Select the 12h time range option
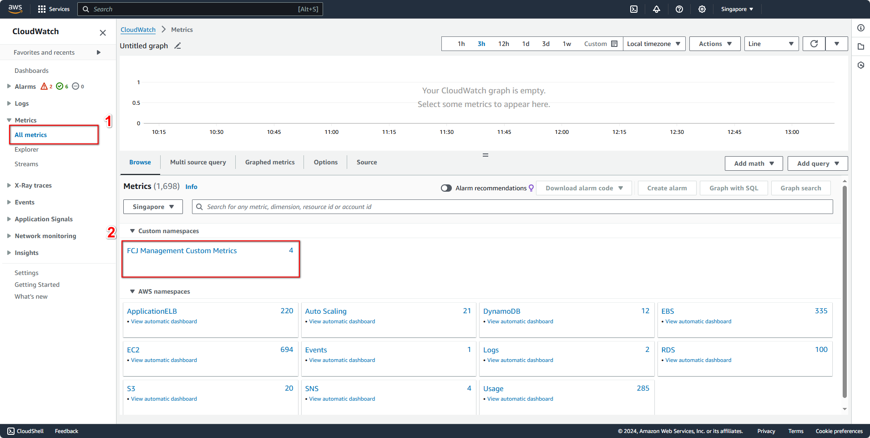 click(503, 44)
